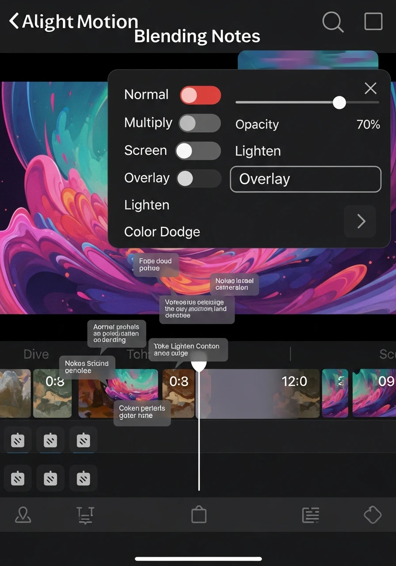Viewport: 396px width, 566px height.
Task: Select the timeline clip labeled 12:0
Action: click(x=258, y=394)
